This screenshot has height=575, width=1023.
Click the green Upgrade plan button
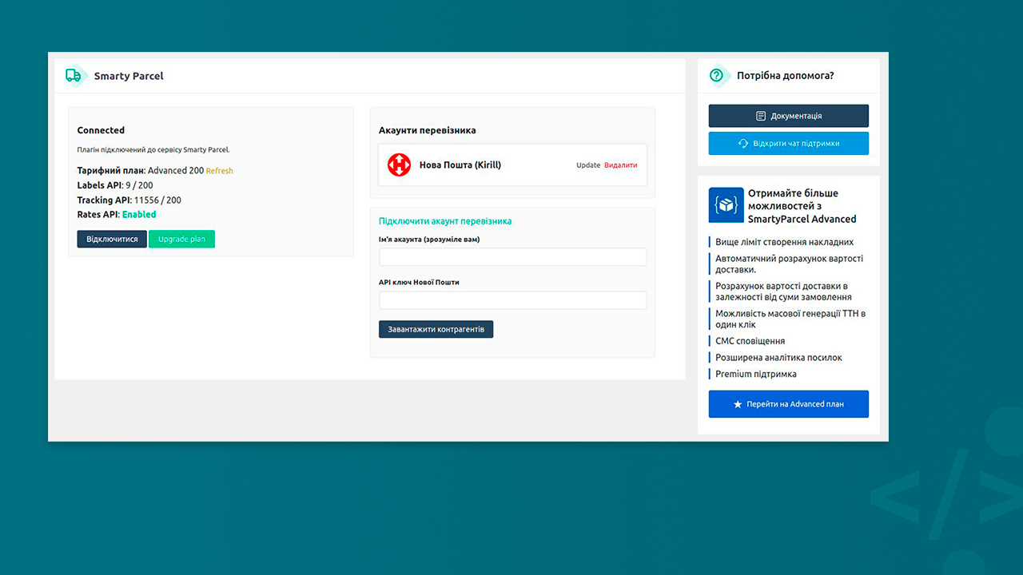click(181, 239)
